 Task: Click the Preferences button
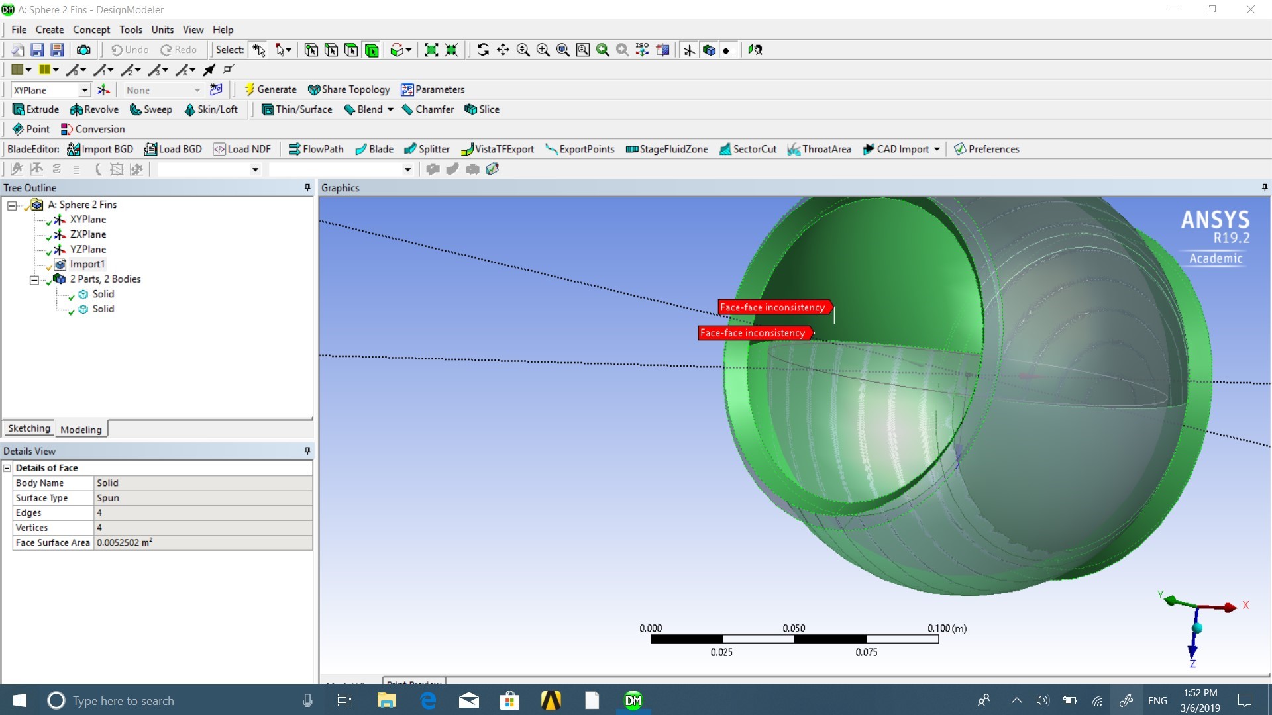(986, 149)
